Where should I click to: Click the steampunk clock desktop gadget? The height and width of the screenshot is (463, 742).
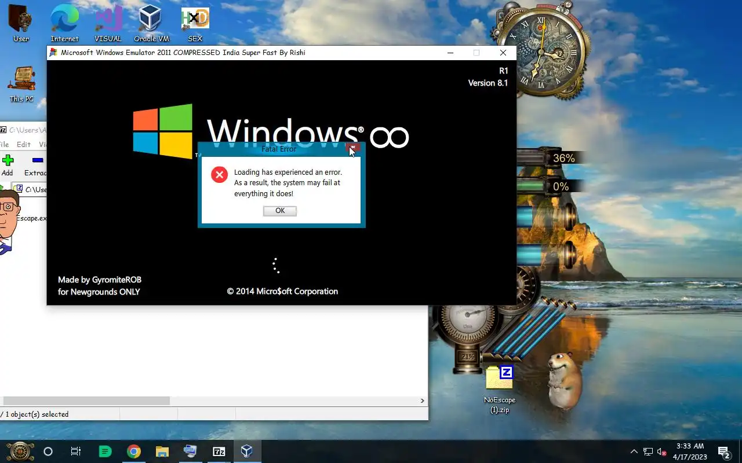[x=542, y=52]
